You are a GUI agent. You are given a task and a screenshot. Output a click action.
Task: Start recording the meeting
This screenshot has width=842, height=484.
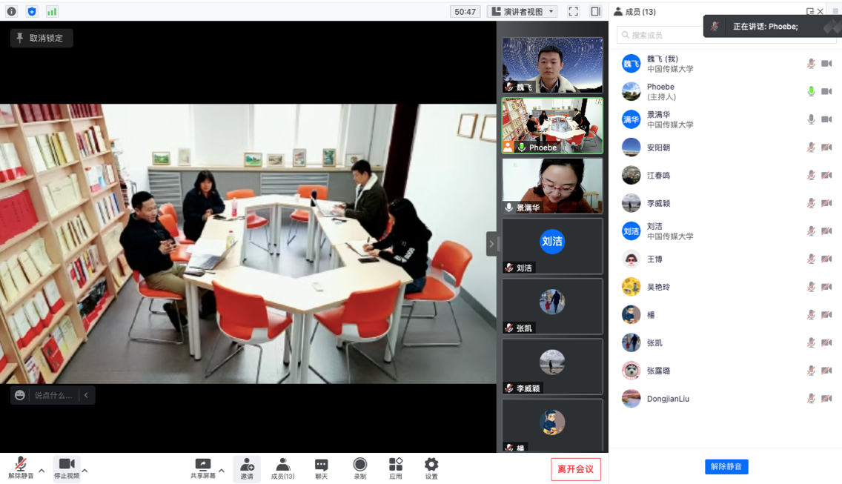359,468
